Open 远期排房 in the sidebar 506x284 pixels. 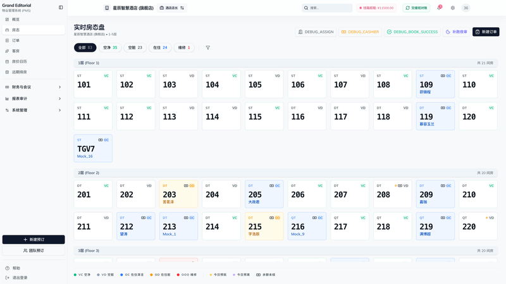click(x=34, y=72)
